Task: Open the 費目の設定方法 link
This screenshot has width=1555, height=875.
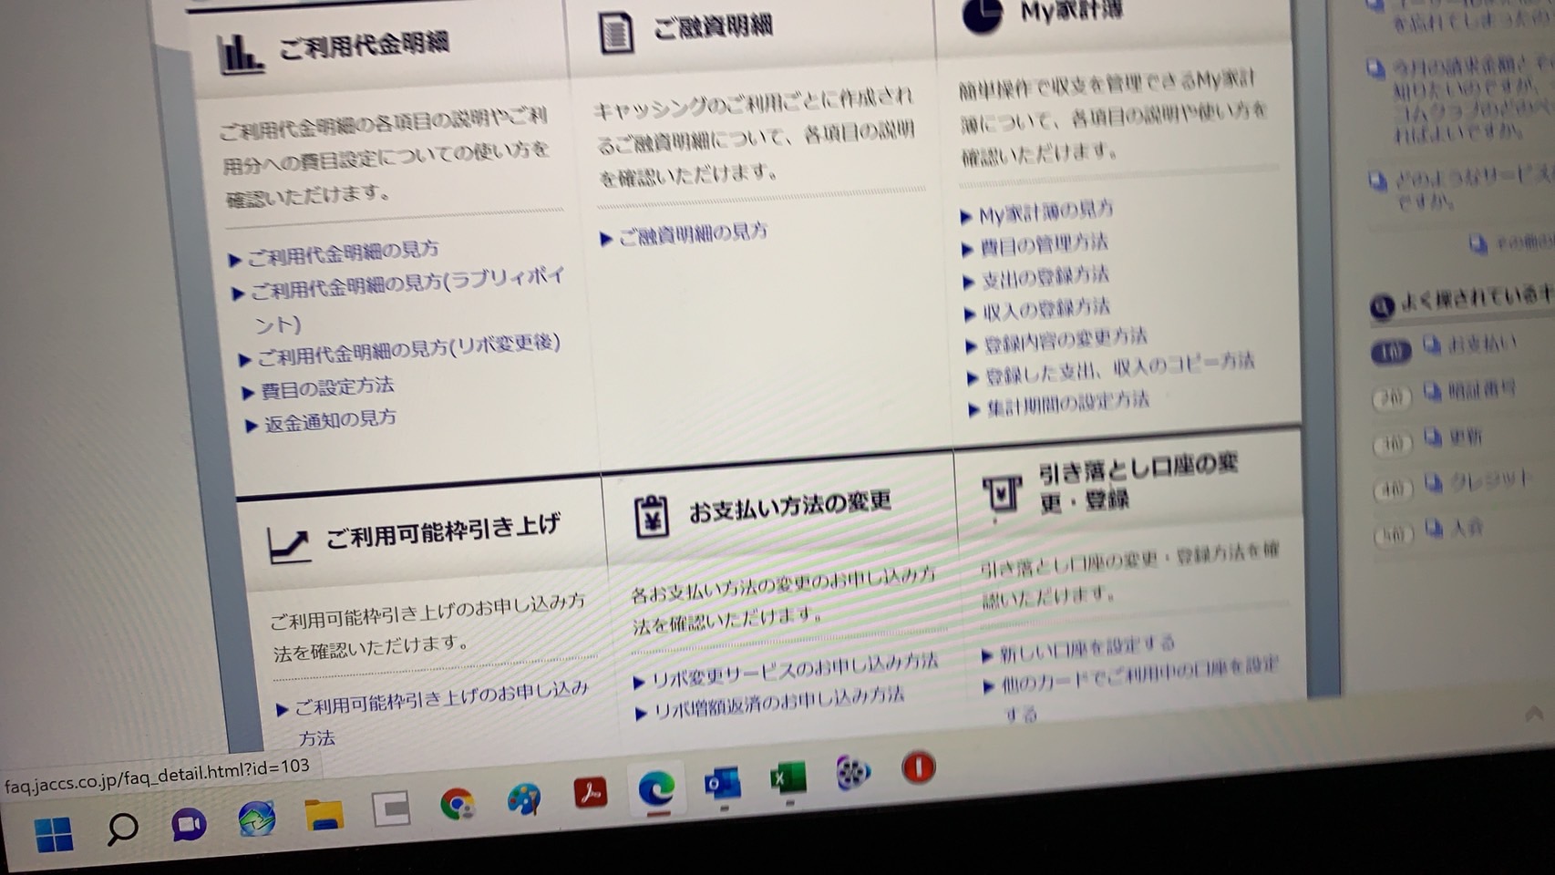Action: point(327,388)
